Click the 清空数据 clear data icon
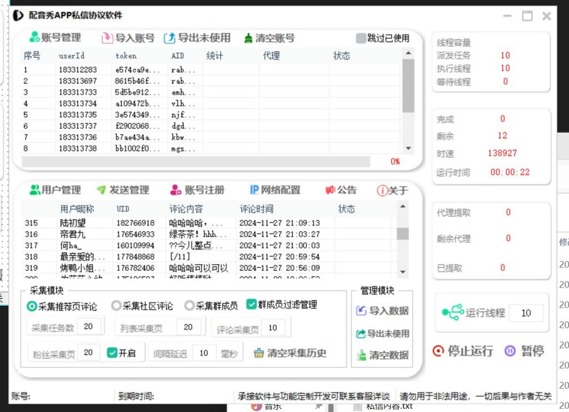 click(x=361, y=355)
